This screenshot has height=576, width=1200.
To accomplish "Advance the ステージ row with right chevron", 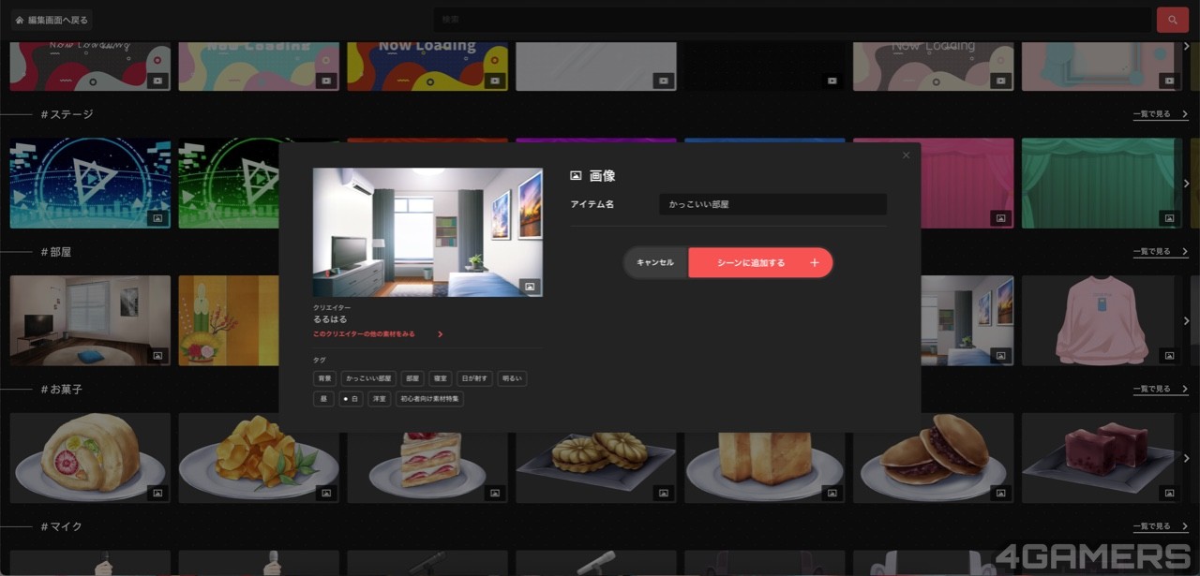I will 1187,184.
